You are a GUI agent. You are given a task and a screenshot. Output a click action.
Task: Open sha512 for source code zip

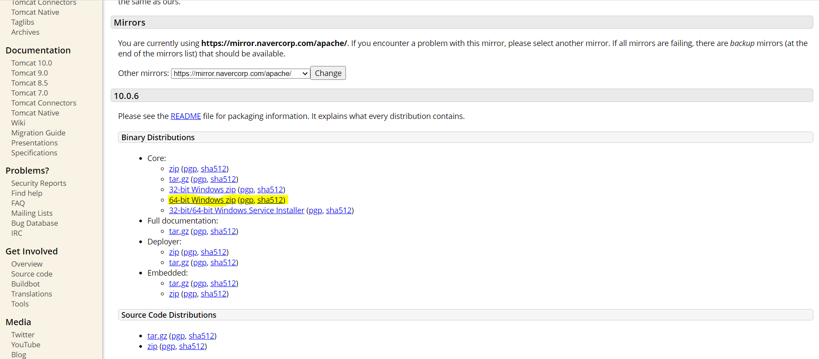(x=192, y=346)
